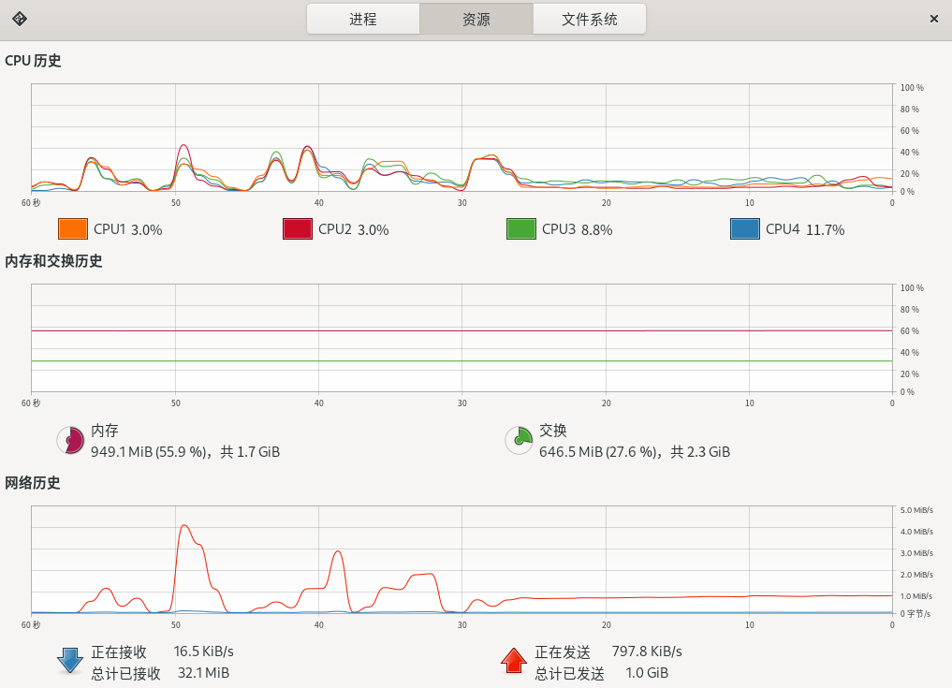Click inside the memory and swap graph

(x=461, y=339)
